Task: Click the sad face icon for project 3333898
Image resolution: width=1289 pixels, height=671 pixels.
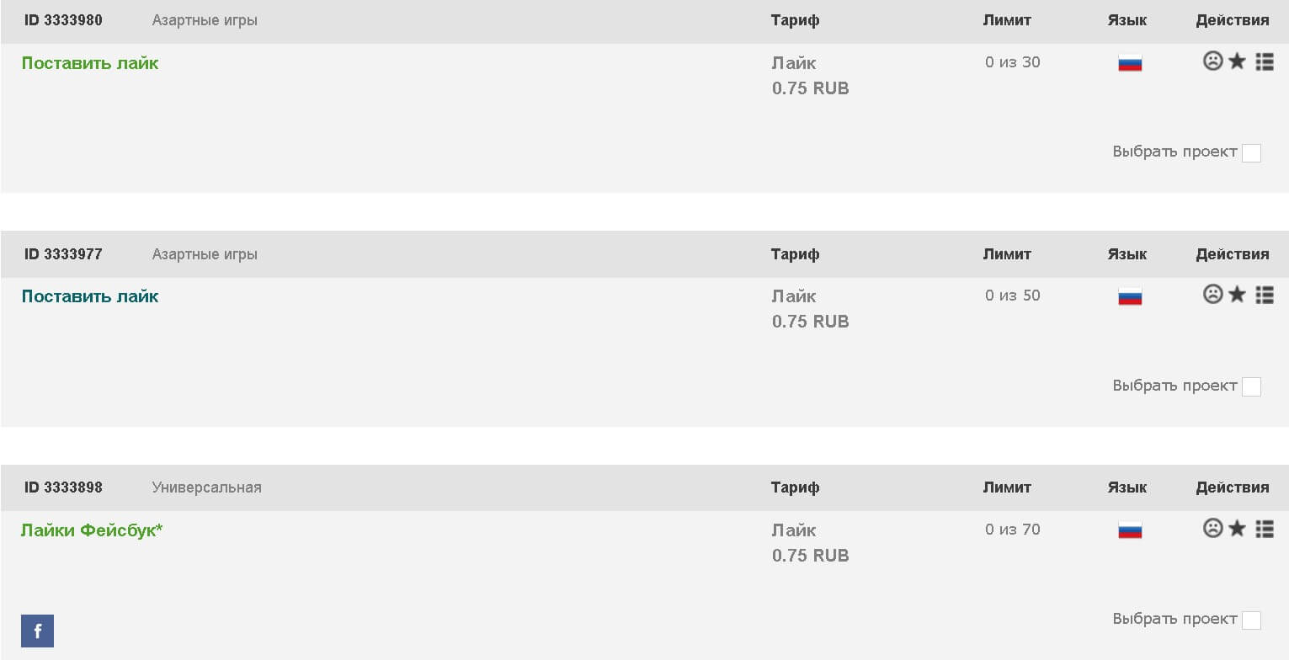Action: pos(1212,528)
